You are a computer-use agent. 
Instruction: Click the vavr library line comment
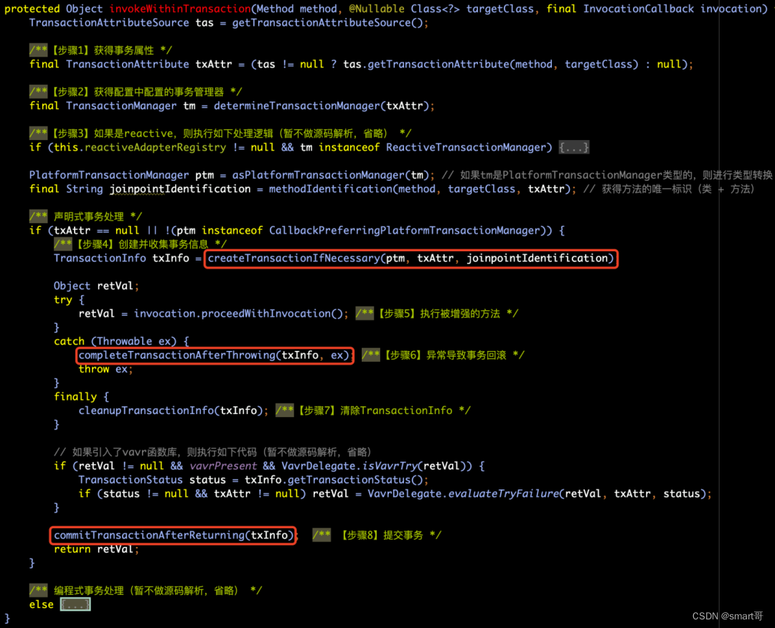point(212,452)
